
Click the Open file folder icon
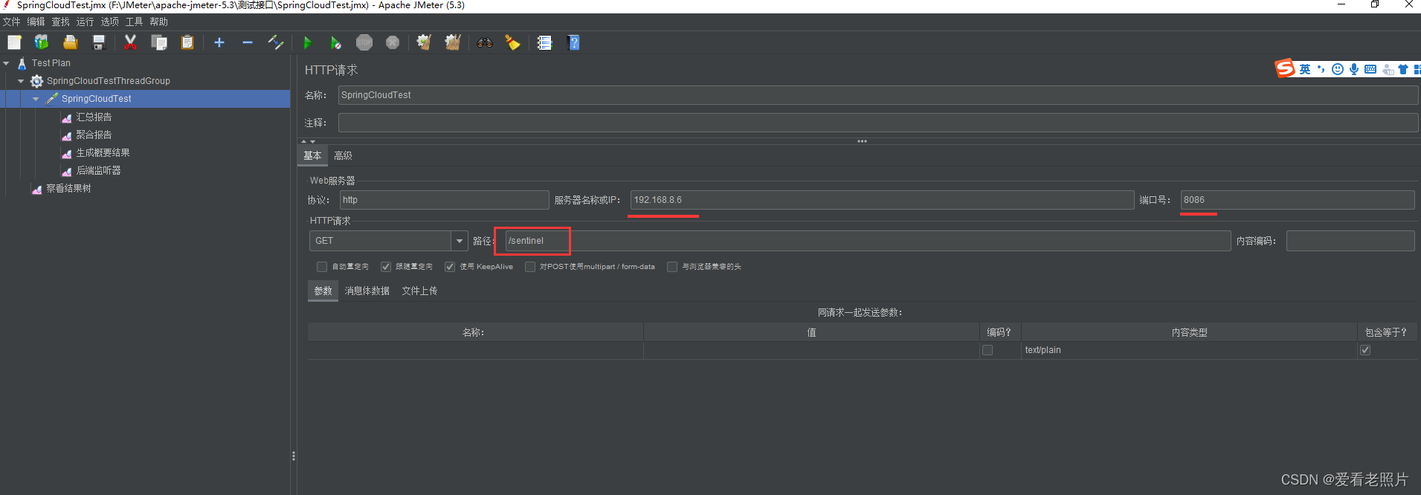point(70,42)
